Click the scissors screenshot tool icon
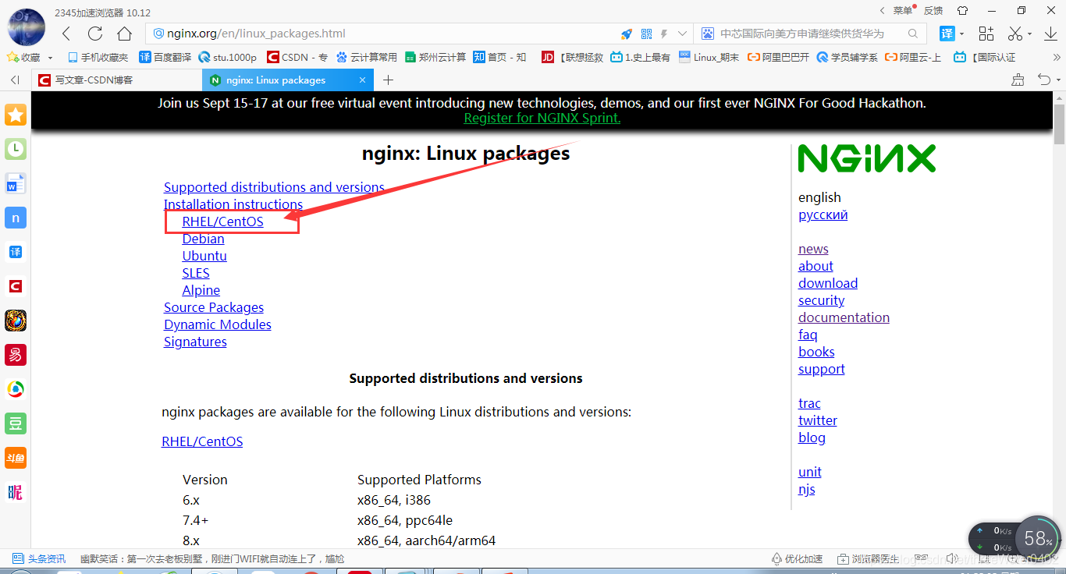 pyautogui.click(x=1015, y=34)
